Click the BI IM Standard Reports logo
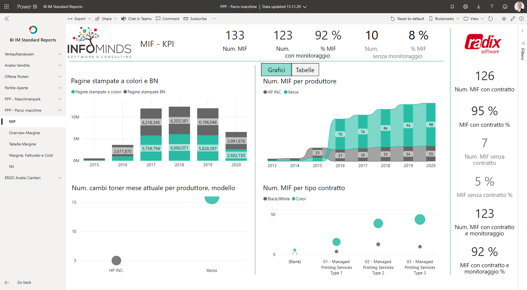Viewport: 527px width, 290px height. click(33, 30)
